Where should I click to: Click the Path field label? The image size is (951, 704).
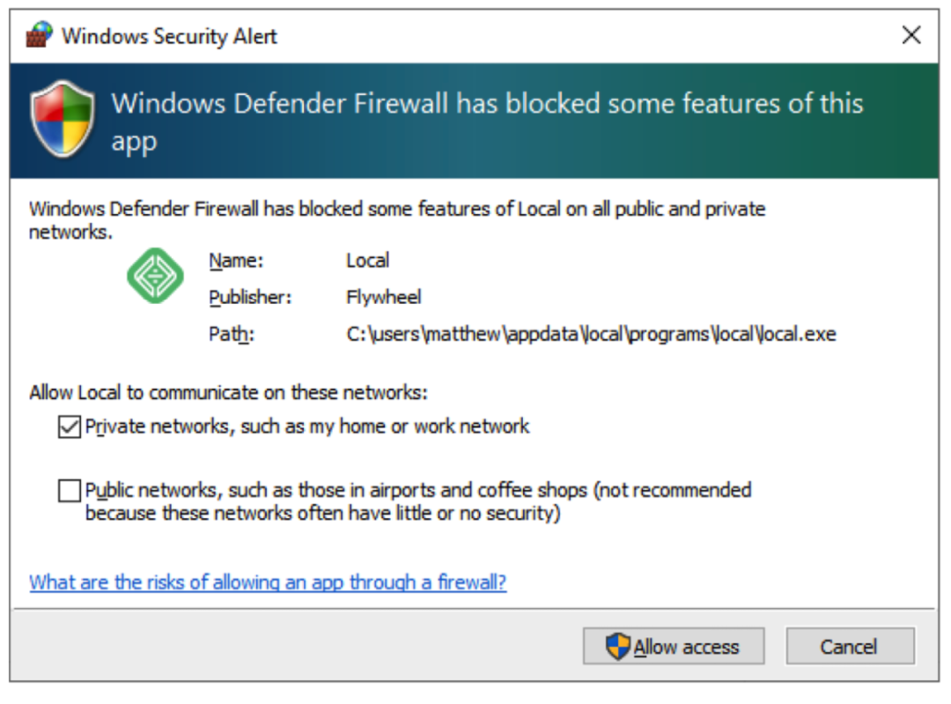pos(232,335)
